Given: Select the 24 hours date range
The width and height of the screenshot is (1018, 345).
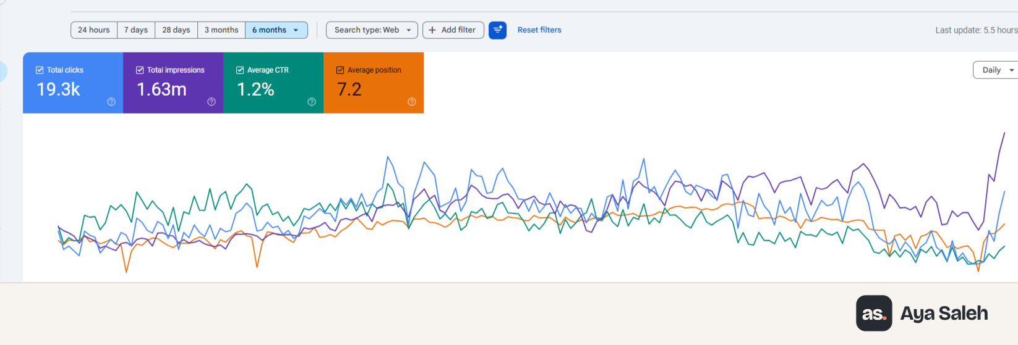Looking at the screenshot, I should 94,30.
